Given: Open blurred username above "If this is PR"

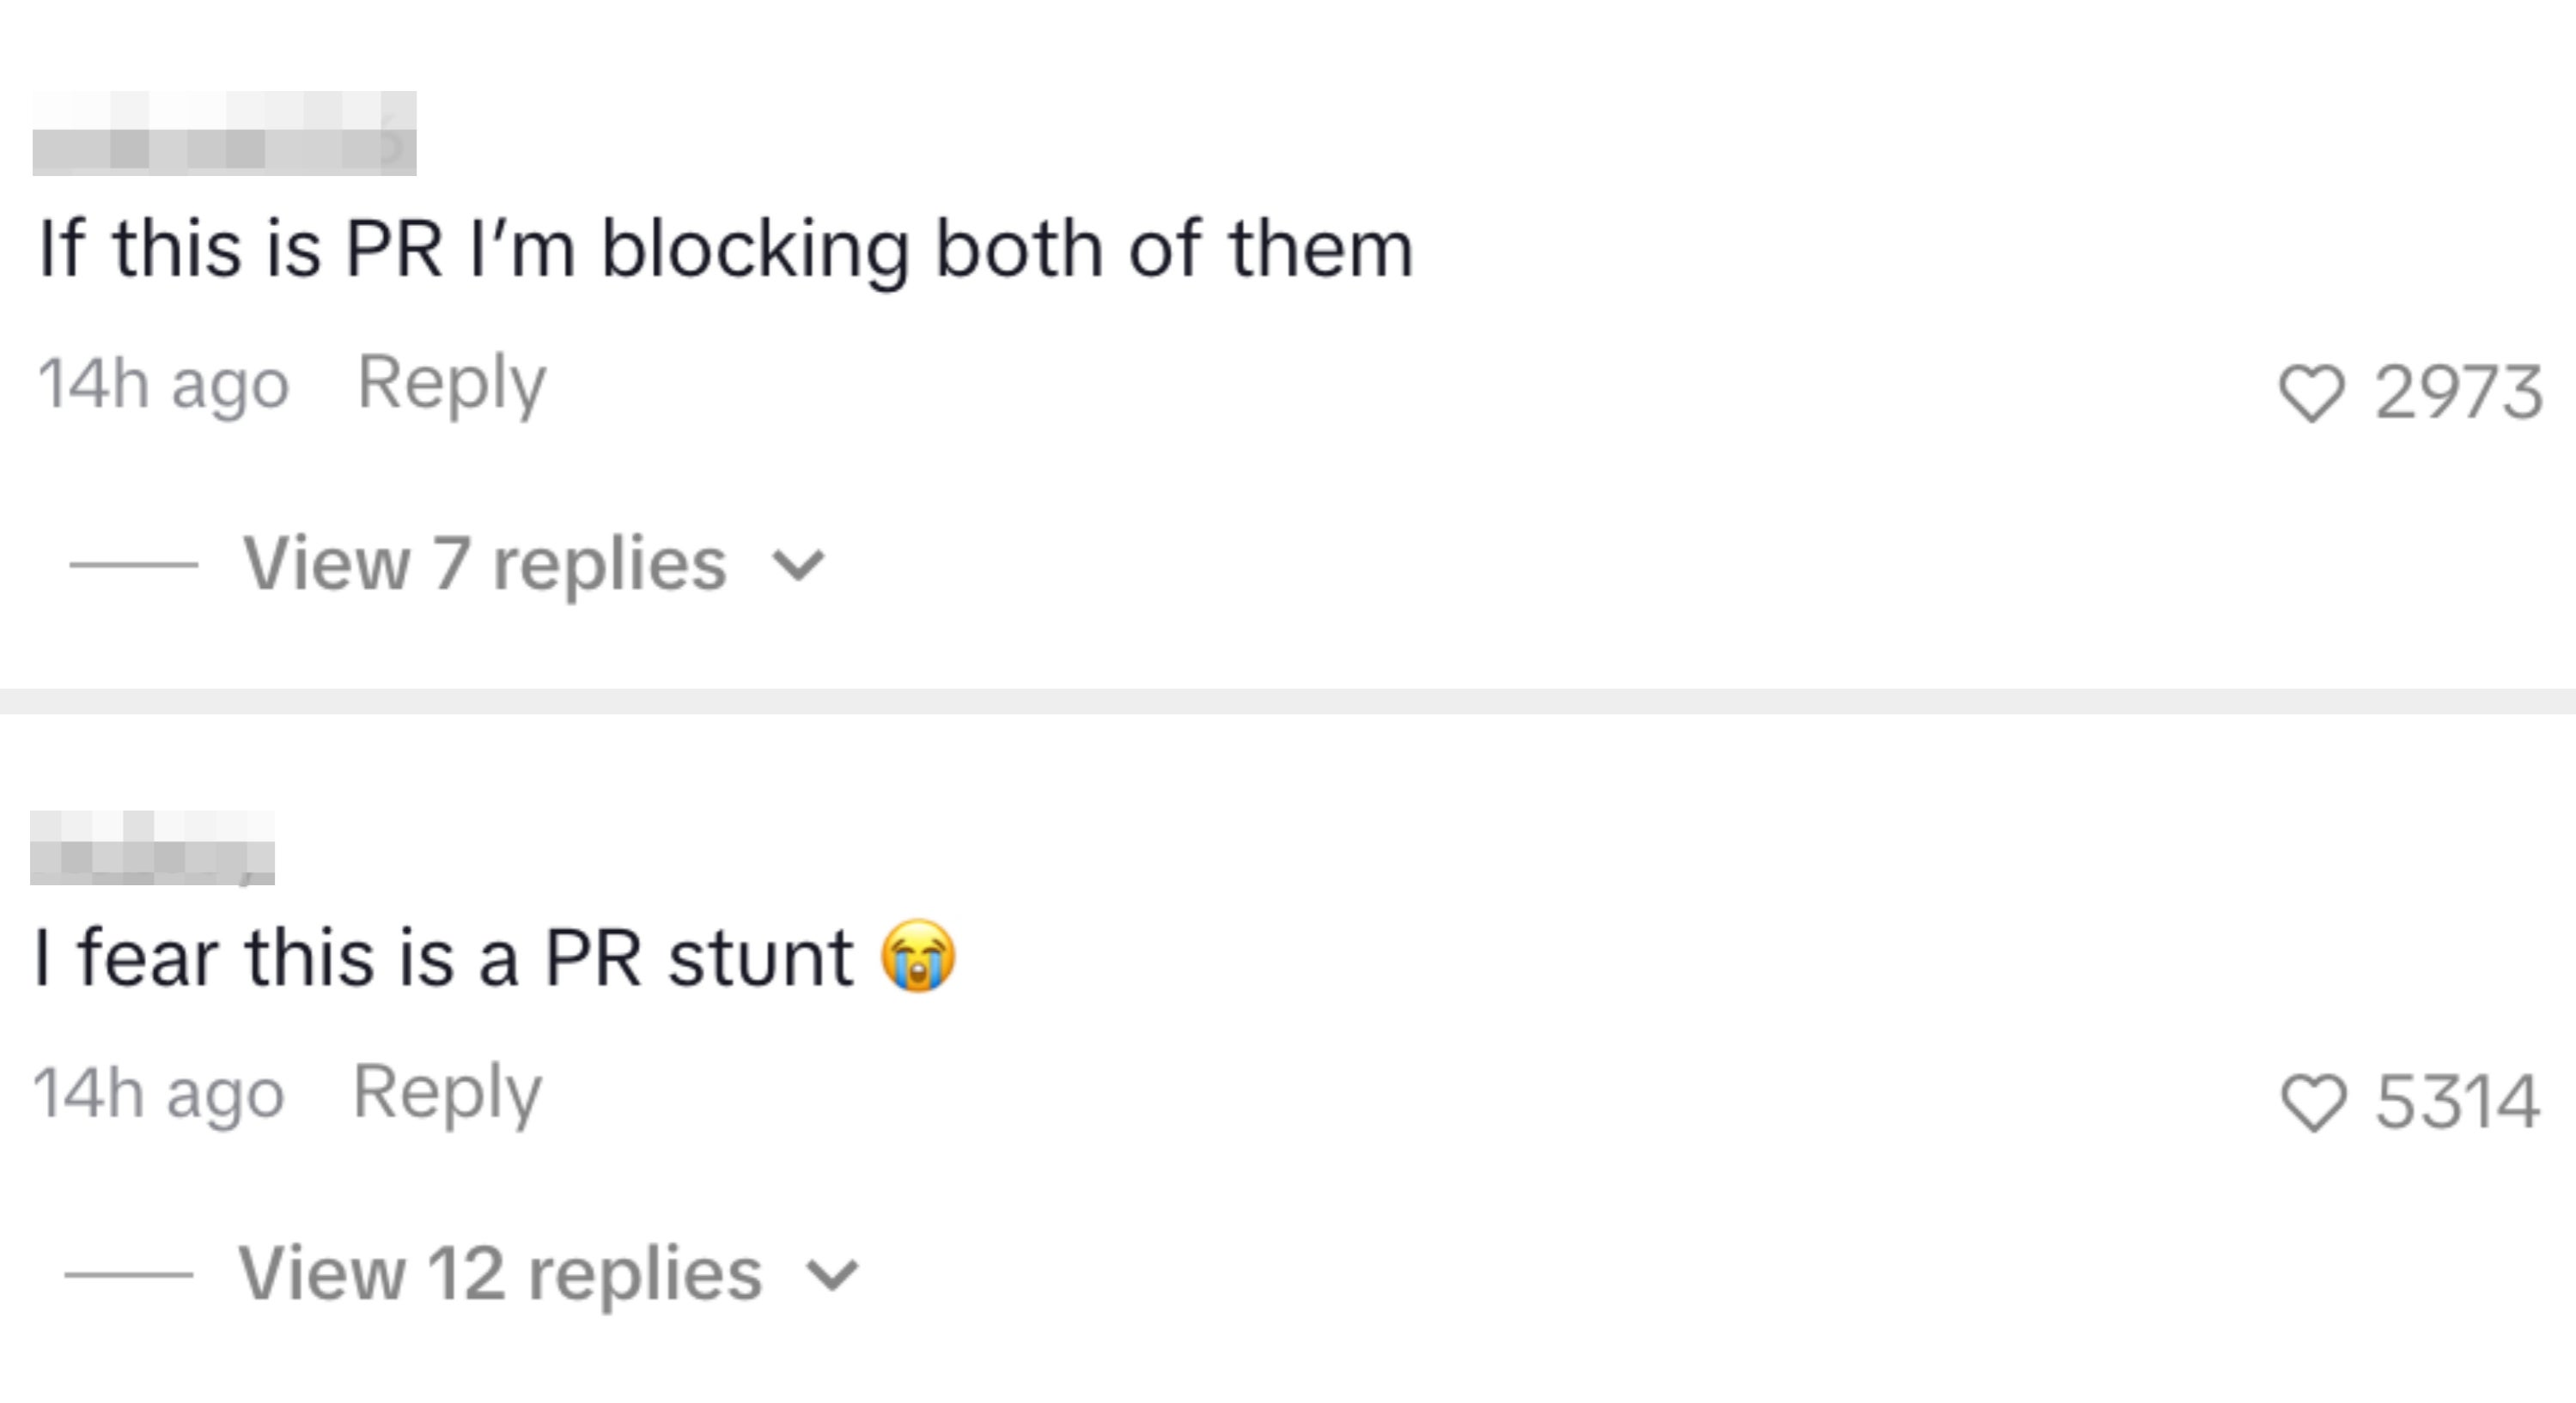Looking at the screenshot, I should coord(224,134).
